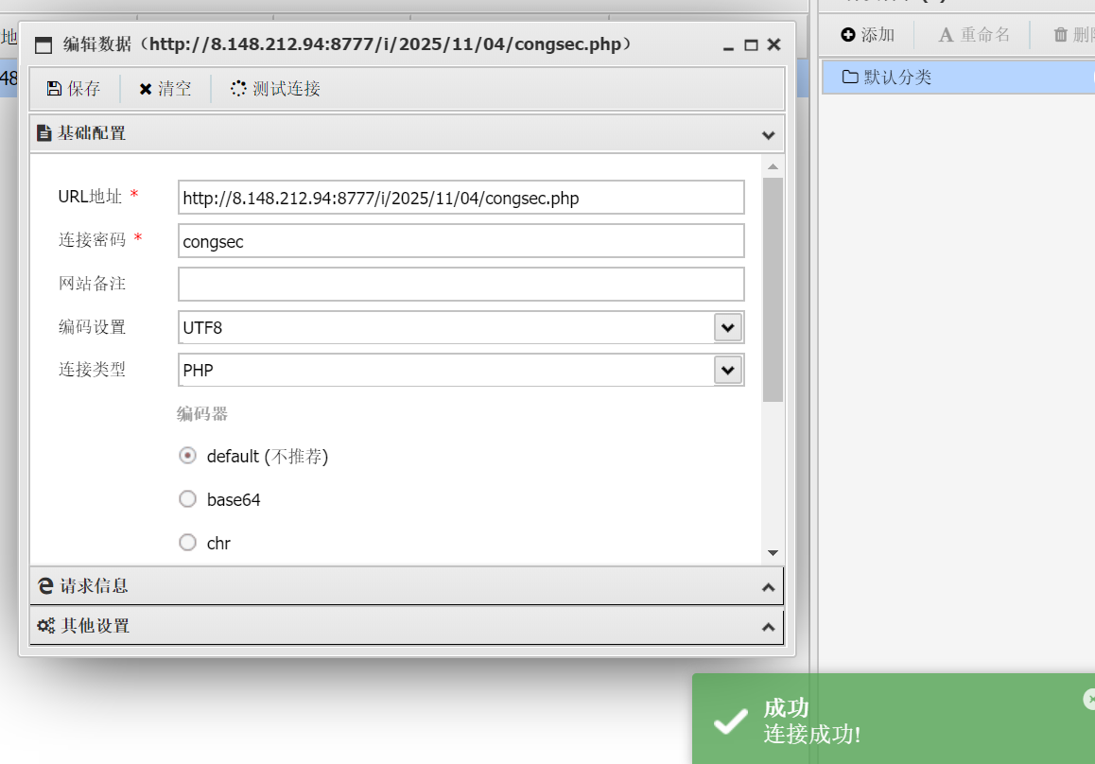
Task: Click the Save (保存) floppy icon
Action: pos(54,89)
